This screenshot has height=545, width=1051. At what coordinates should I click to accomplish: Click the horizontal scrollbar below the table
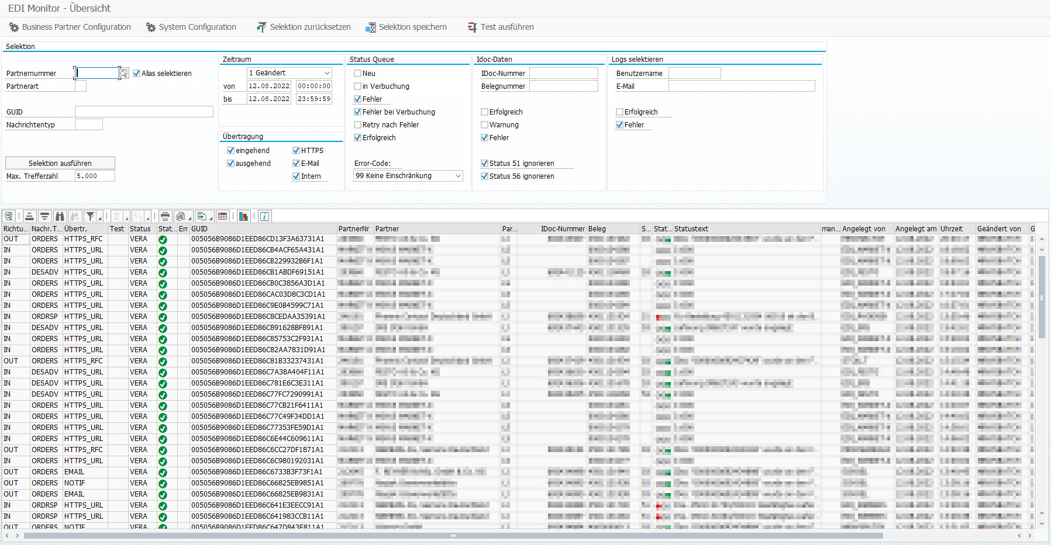tap(452, 536)
